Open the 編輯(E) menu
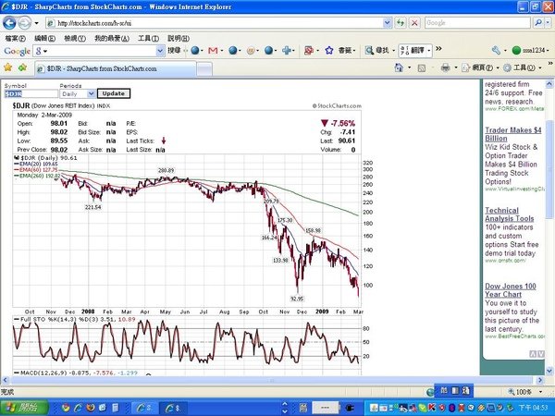This screenshot has width=555, height=416. 44,38
